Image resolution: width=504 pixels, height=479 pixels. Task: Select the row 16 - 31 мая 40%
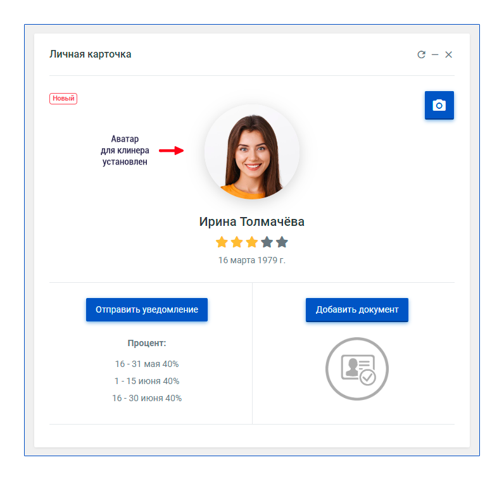[147, 364]
